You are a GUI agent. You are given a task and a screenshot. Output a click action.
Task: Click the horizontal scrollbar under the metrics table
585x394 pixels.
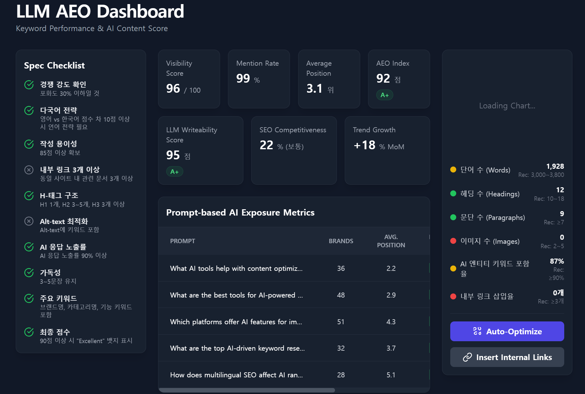pos(247,390)
